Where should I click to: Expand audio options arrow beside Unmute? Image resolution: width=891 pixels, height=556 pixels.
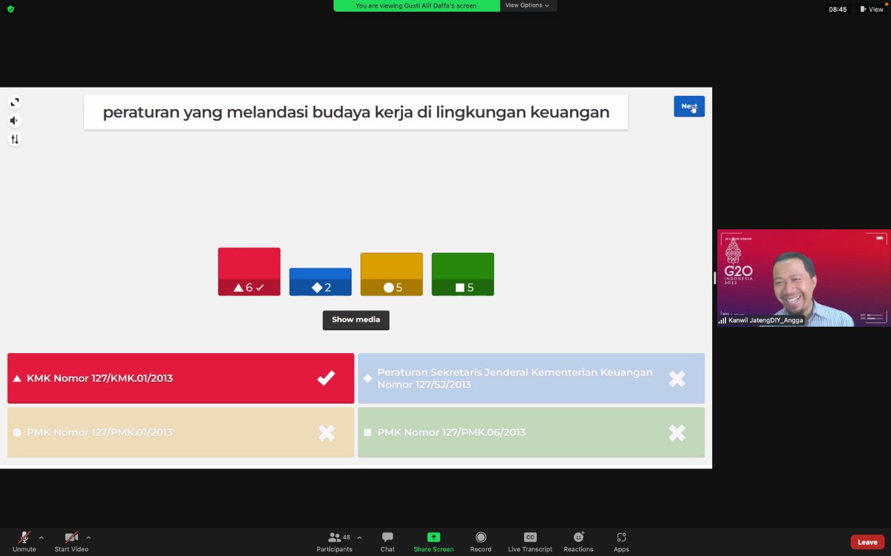[x=41, y=537]
